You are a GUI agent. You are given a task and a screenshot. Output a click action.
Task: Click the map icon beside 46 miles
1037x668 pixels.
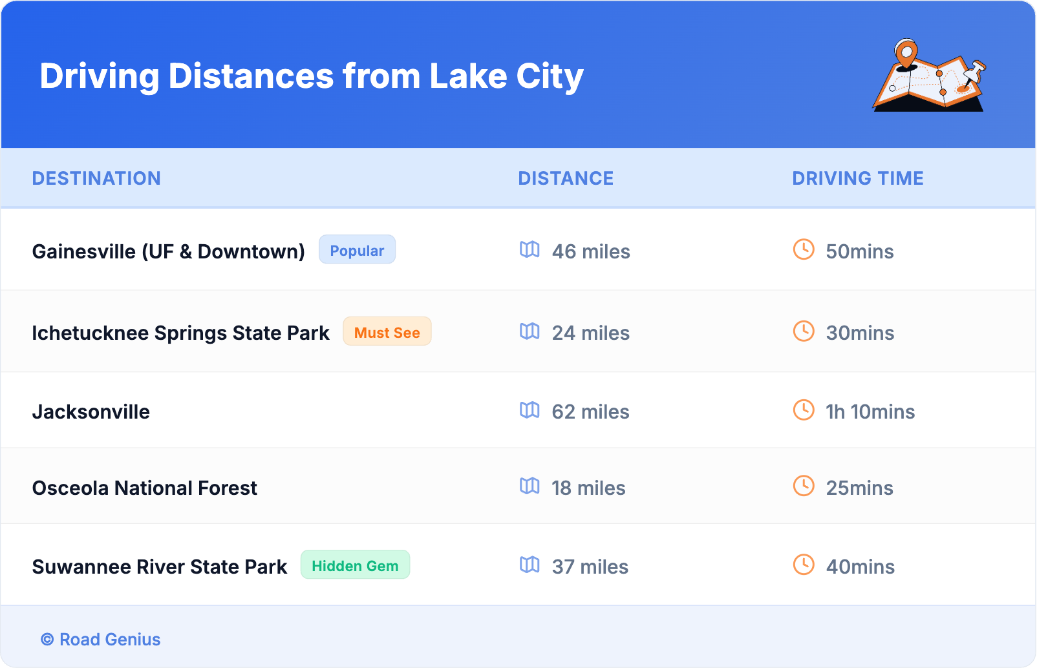[x=529, y=249]
